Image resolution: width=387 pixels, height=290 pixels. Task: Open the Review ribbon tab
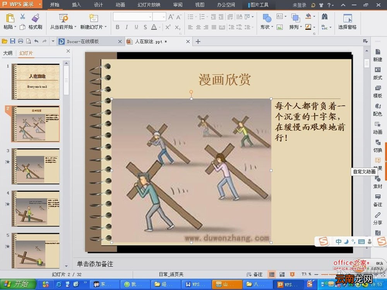(x=178, y=5)
